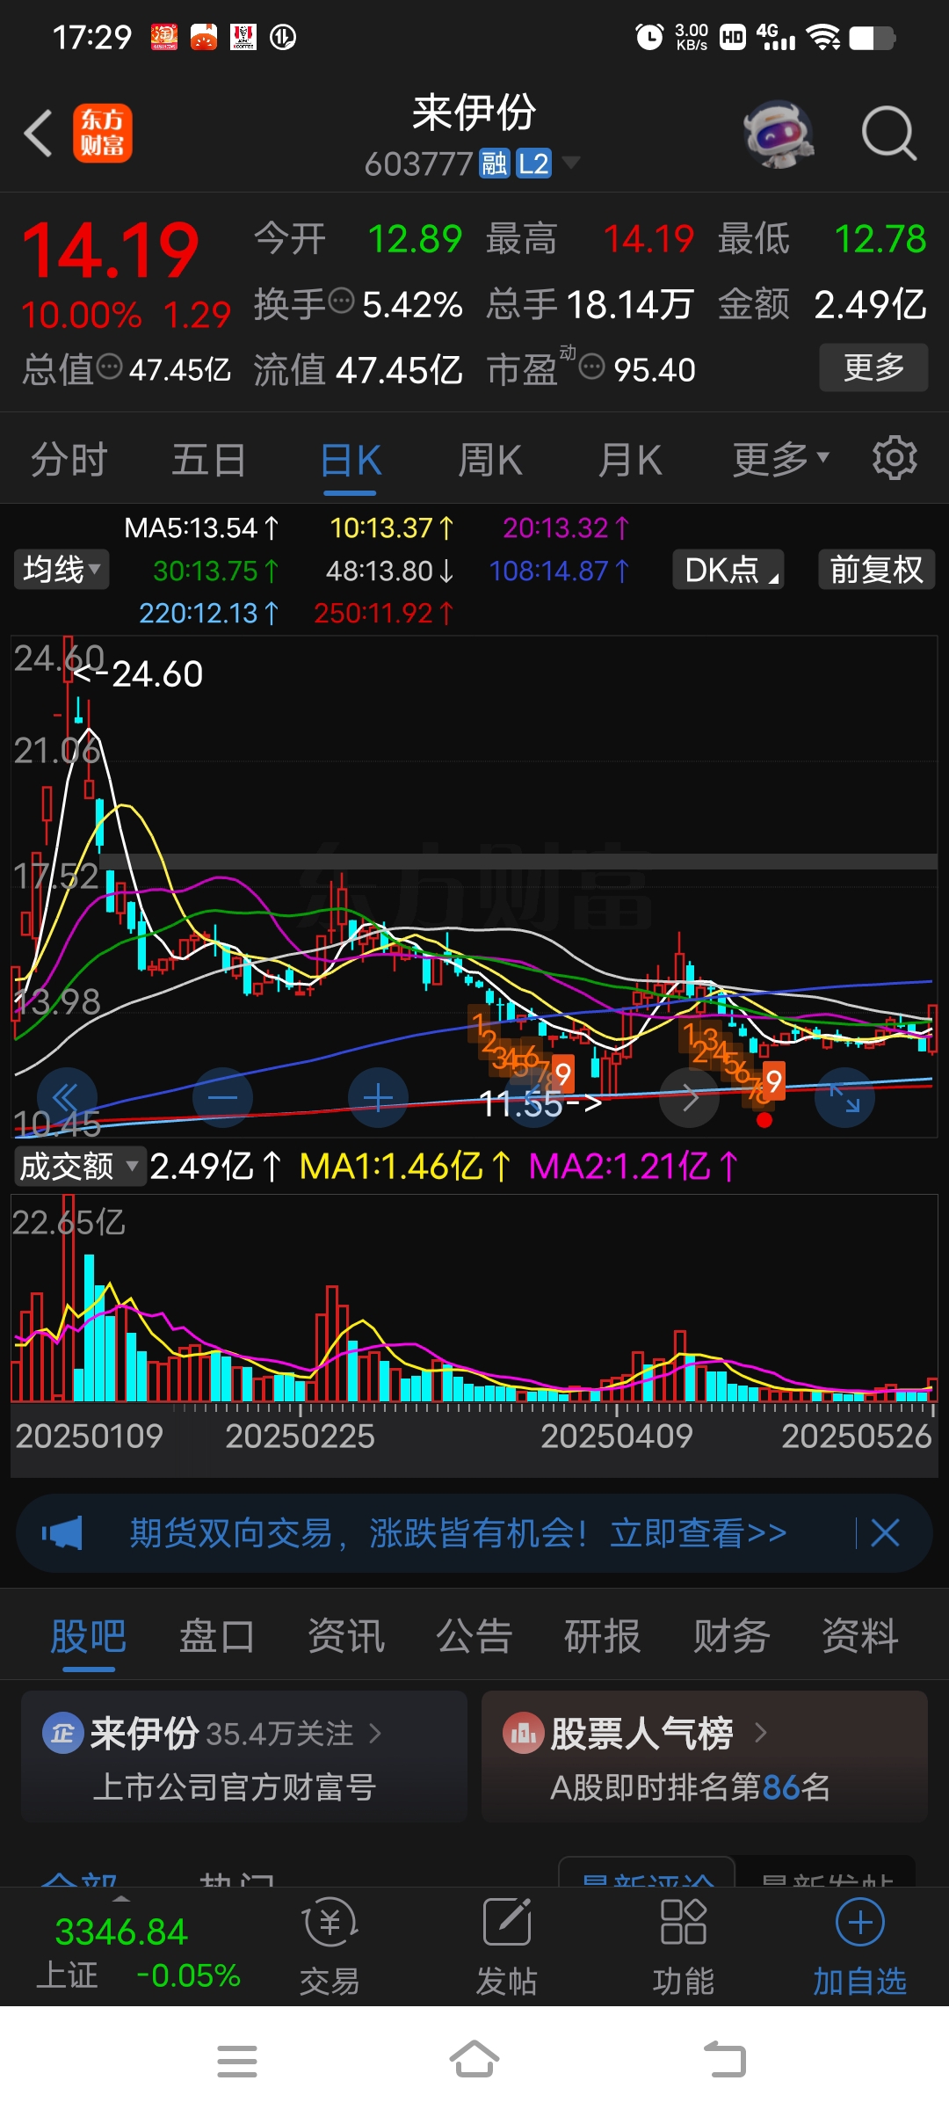Tap the back arrow icon
This screenshot has width=949, height=2117.
point(39,134)
